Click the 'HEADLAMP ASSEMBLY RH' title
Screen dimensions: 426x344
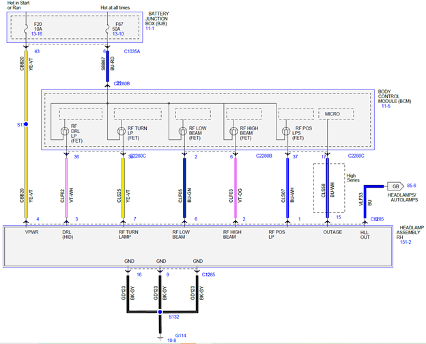(410, 232)
